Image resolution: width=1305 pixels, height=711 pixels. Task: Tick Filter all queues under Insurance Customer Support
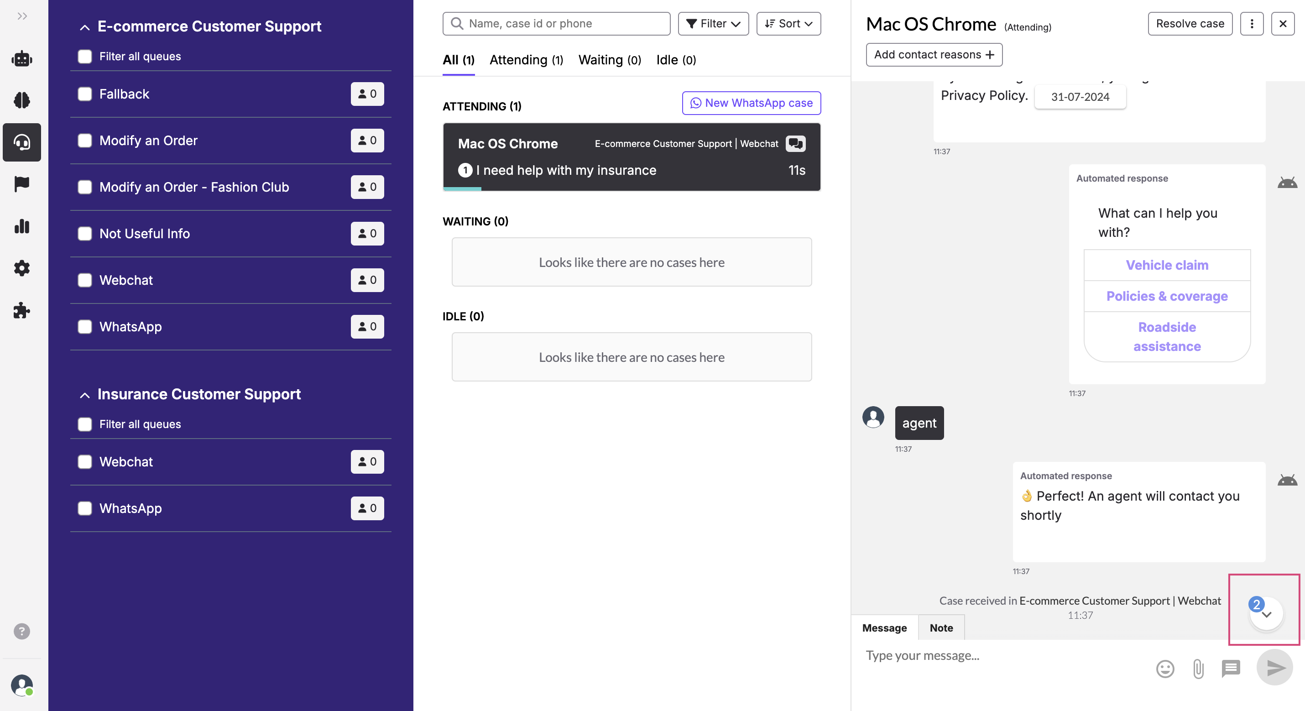[x=84, y=424]
